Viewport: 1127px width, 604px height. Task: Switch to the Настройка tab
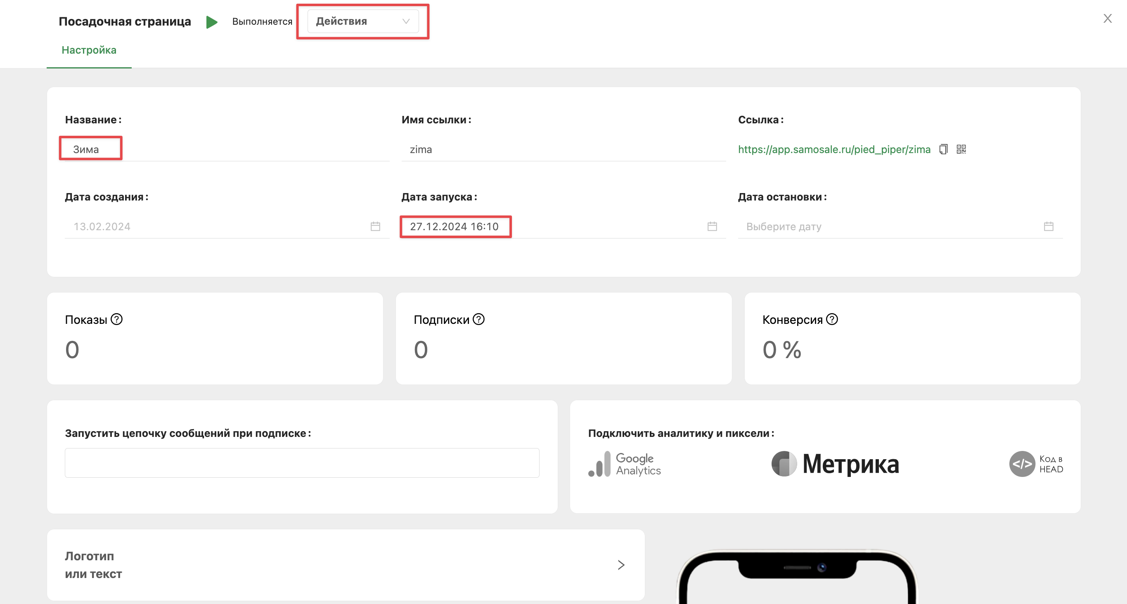[x=89, y=50]
